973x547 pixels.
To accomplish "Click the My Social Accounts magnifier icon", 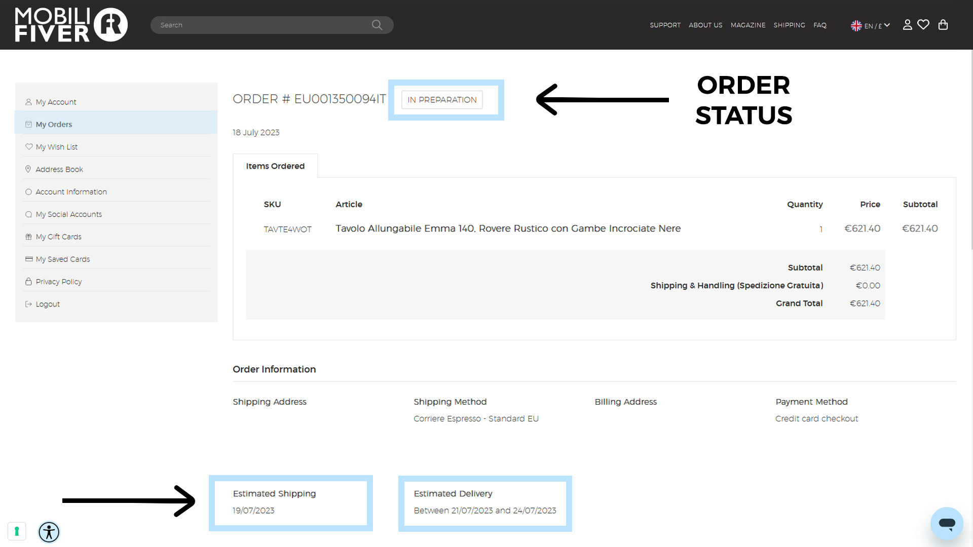I will point(28,214).
